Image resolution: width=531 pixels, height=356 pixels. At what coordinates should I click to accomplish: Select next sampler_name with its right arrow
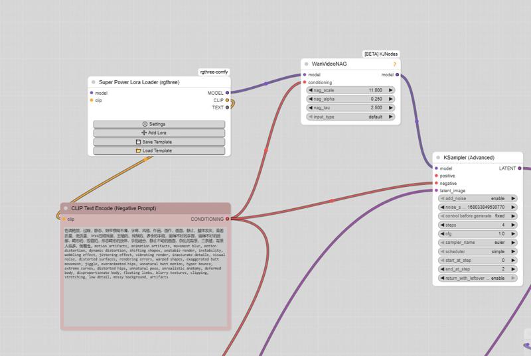click(x=513, y=243)
